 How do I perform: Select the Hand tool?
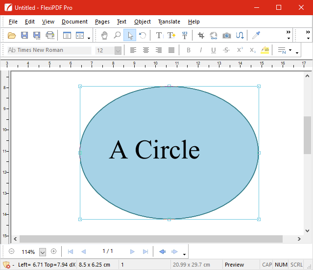104,35
